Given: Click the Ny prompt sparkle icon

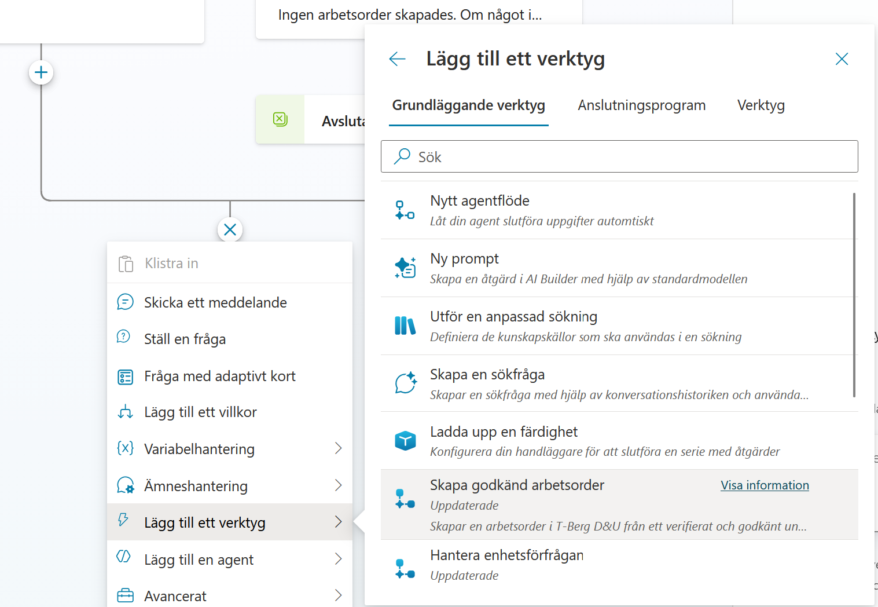Looking at the screenshot, I should (x=405, y=268).
